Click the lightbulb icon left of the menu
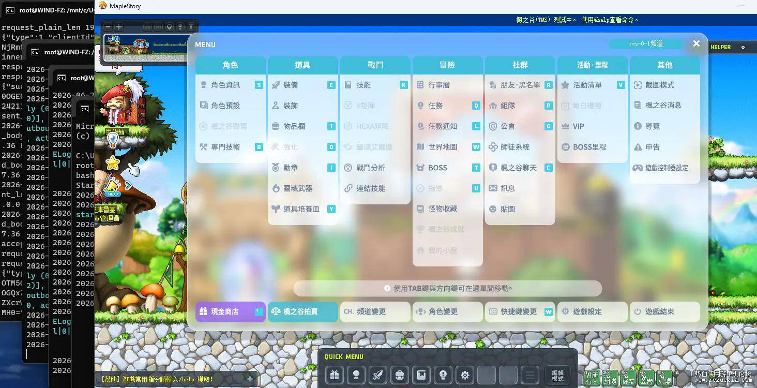 112,141
